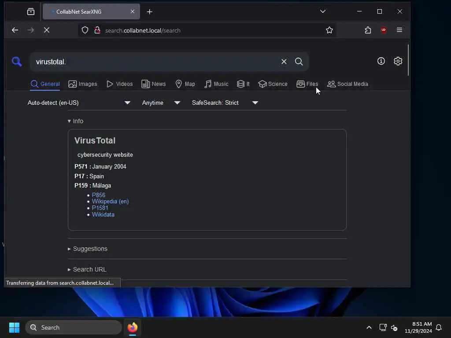
Task: Open the P1581 link
Action: pos(100,208)
